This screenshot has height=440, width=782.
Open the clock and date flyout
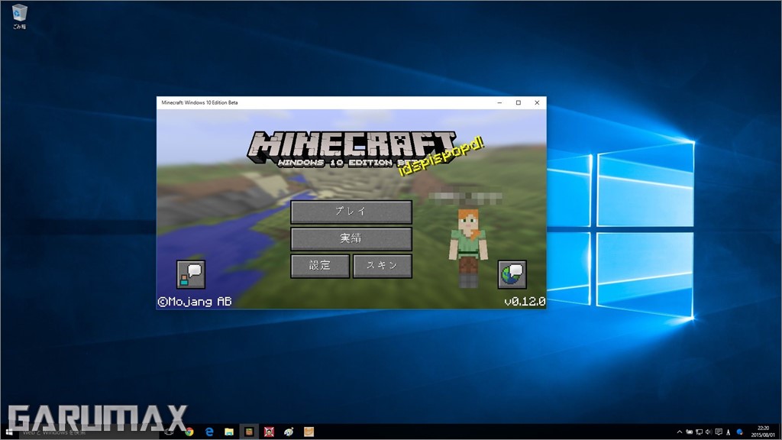763,432
